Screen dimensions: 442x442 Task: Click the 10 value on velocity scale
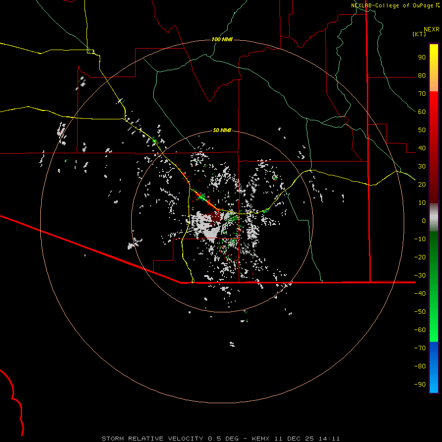[x=422, y=203]
